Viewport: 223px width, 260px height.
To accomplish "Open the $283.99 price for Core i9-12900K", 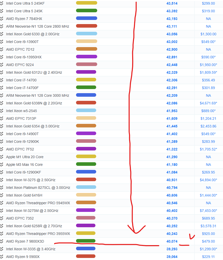I will pyautogui.click(x=208, y=142).
